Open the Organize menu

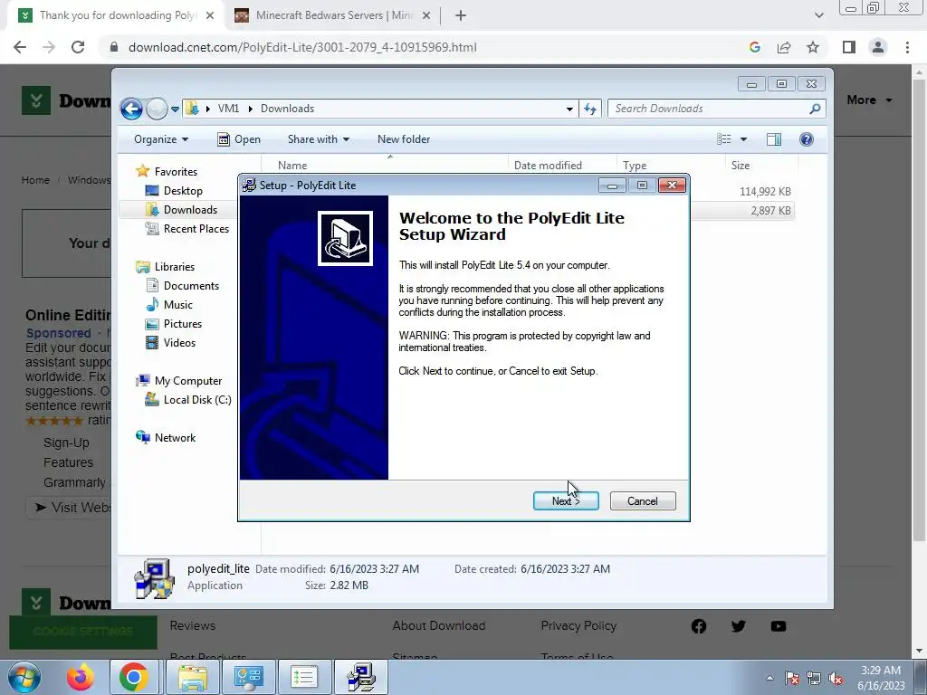tap(161, 139)
